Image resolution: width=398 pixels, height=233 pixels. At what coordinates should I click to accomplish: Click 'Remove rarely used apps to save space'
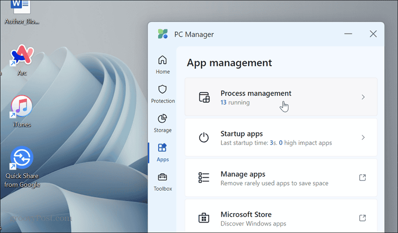pos(275,183)
